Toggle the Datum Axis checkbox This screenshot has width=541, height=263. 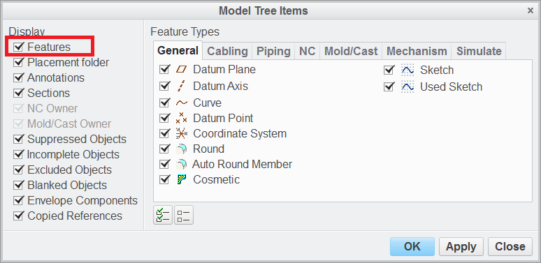pos(164,86)
